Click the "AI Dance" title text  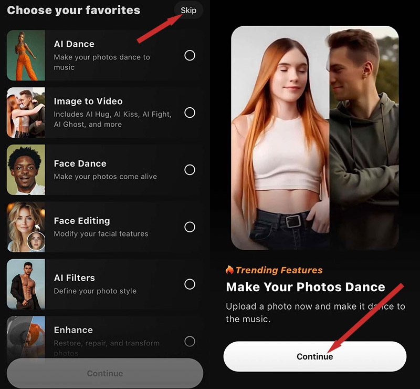pos(74,44)
